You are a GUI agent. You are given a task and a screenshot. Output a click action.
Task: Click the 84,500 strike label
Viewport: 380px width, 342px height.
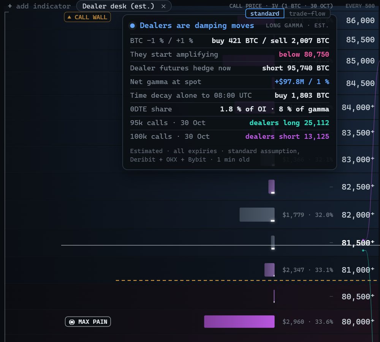point(360,83)
